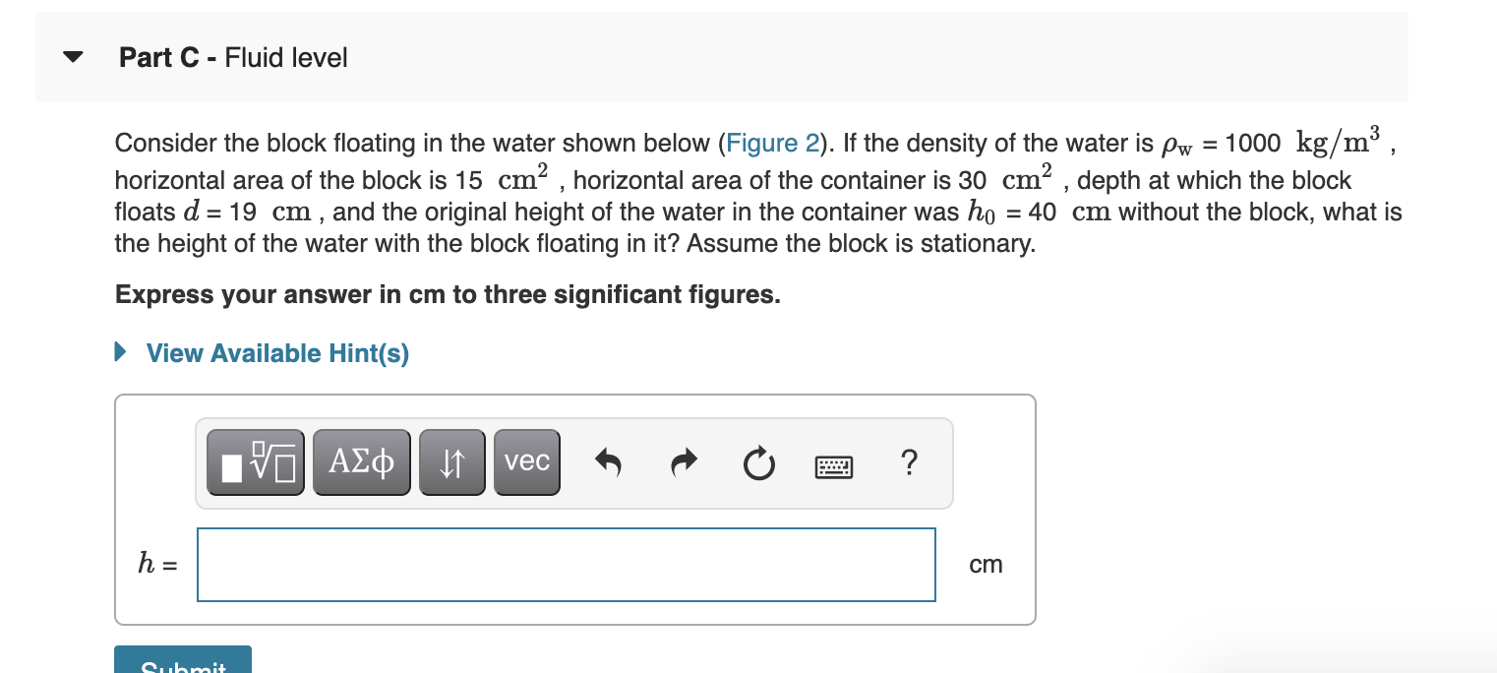Open the math templates palette icon

[255, 461]
